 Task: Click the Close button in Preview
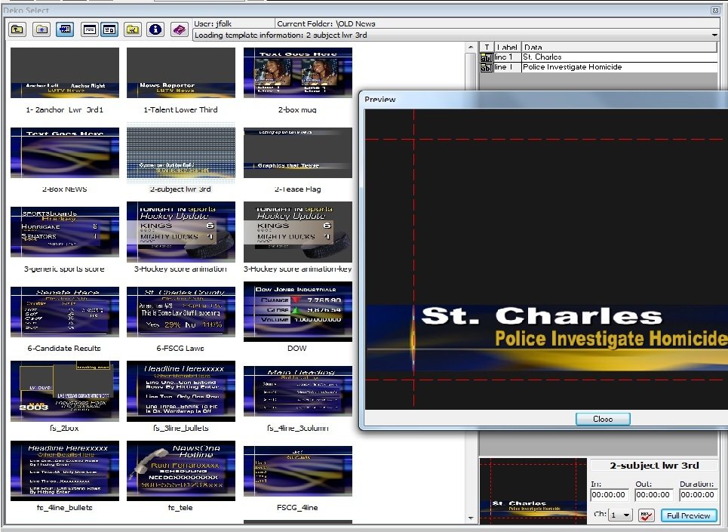[x=603, y=419]
